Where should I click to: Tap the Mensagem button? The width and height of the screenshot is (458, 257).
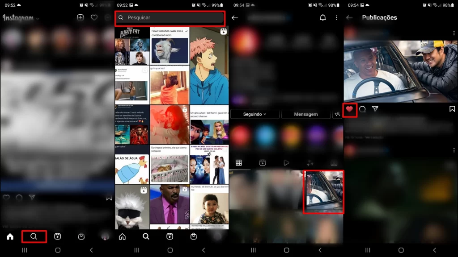point(306,114)
